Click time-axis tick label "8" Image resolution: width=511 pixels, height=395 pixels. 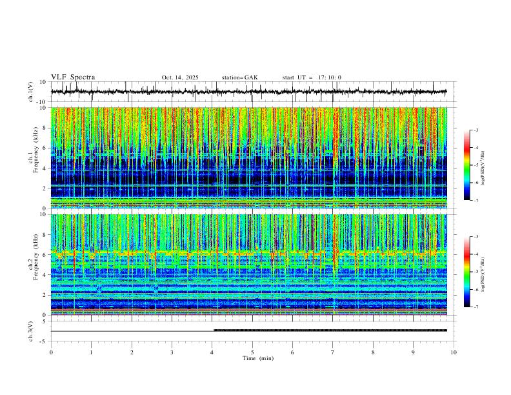pyautogui.click(x=373, y=352)
